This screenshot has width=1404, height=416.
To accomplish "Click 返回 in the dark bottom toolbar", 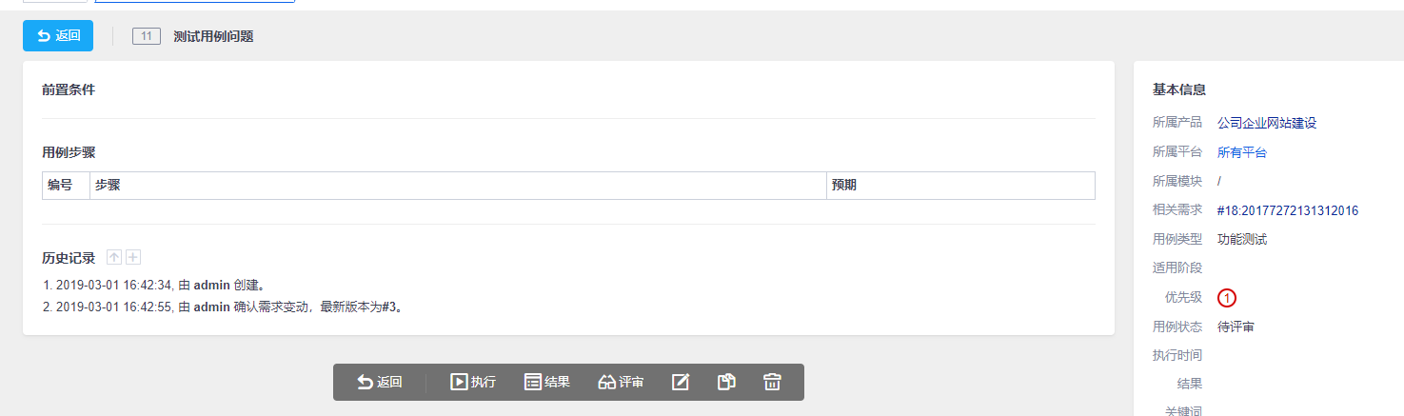I will pyautogui.click(x=380, y=382).
